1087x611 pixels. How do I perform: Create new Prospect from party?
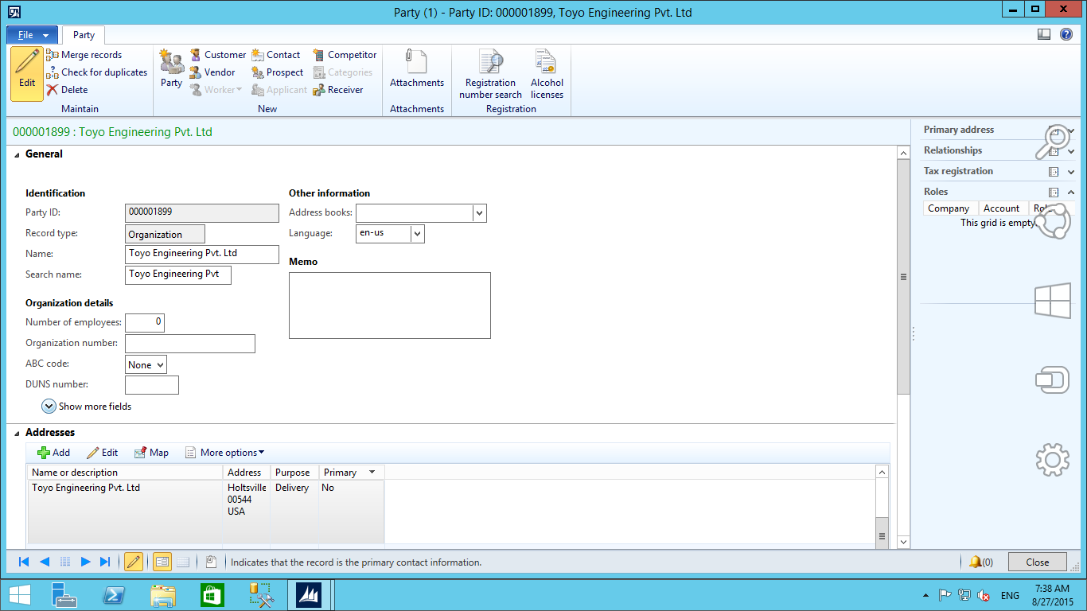278,72
